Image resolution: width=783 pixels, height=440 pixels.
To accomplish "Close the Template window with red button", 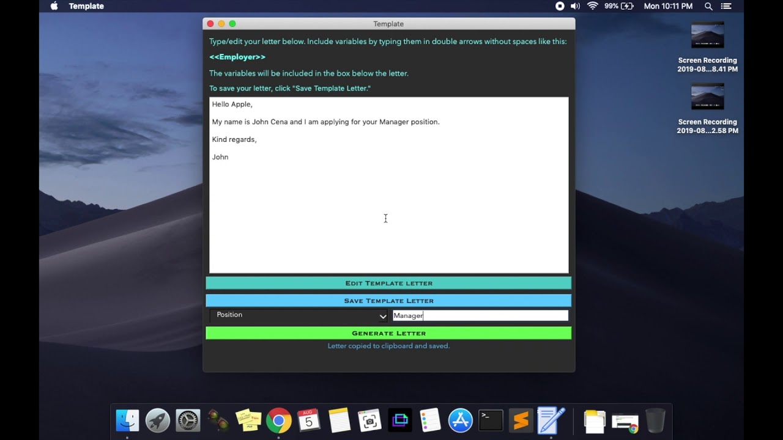I will tap(210, 24).
